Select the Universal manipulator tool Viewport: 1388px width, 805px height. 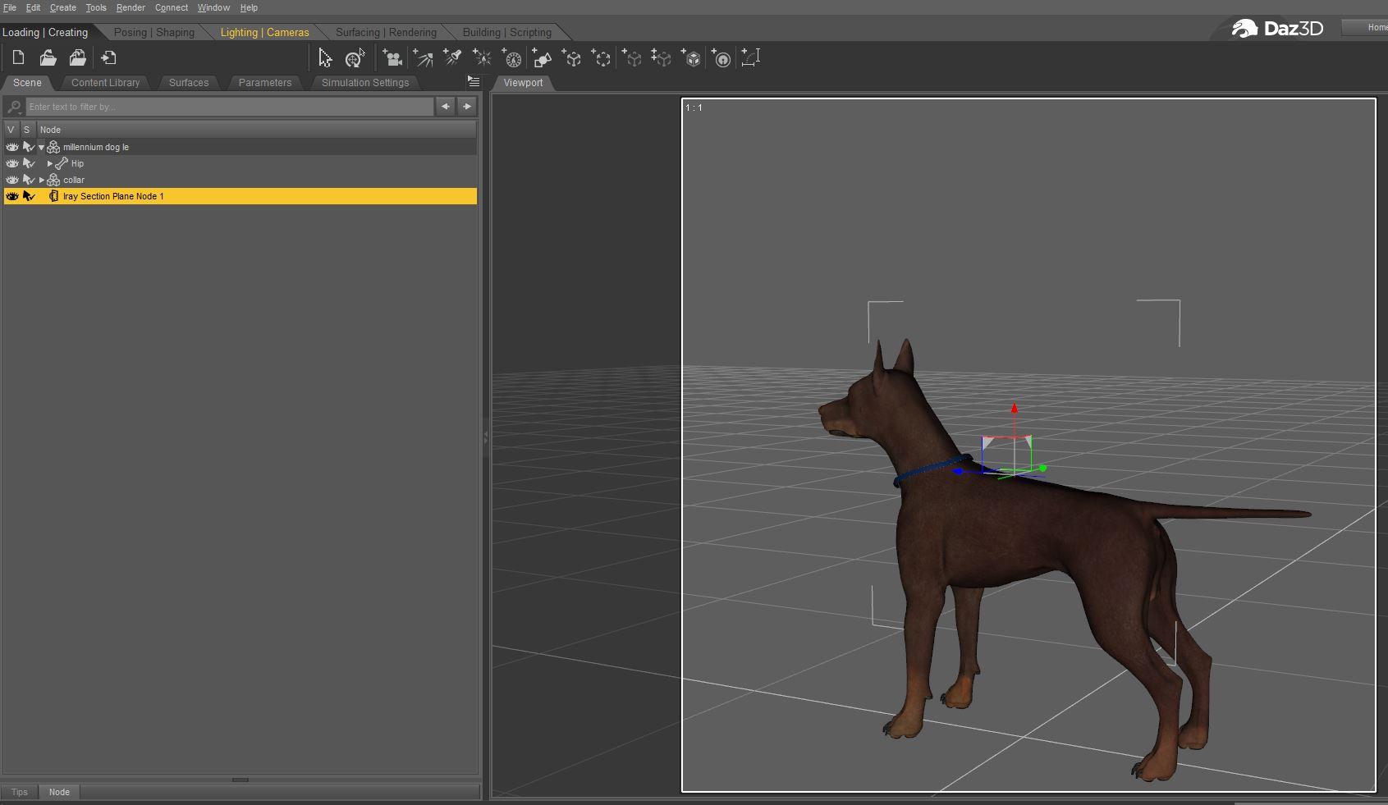coord(355,57)
